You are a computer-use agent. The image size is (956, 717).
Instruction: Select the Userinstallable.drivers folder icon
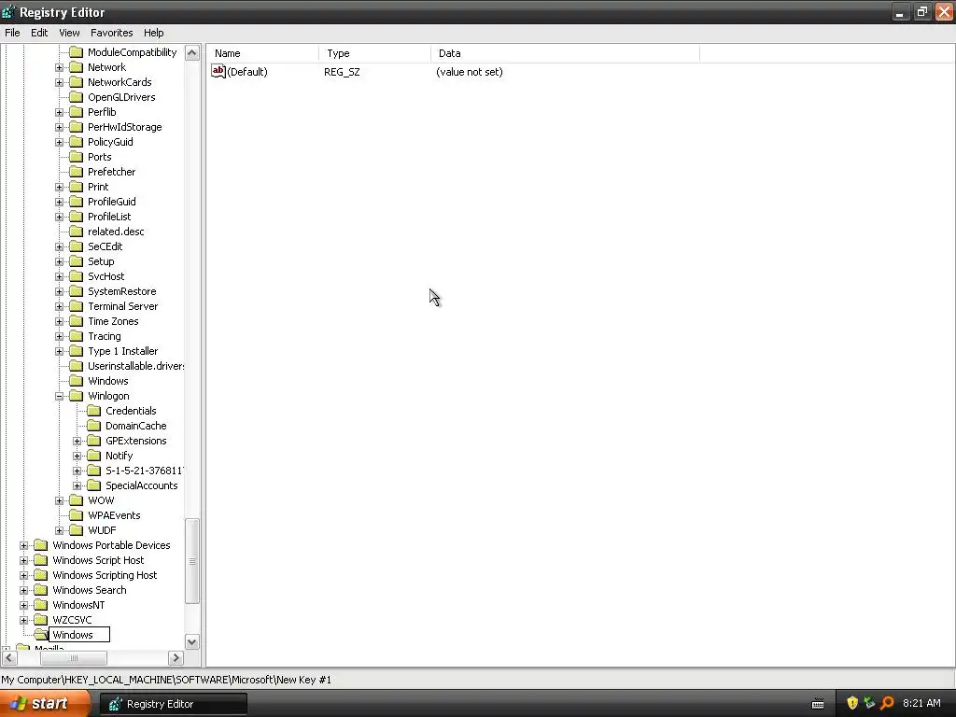tap(77, 366)
